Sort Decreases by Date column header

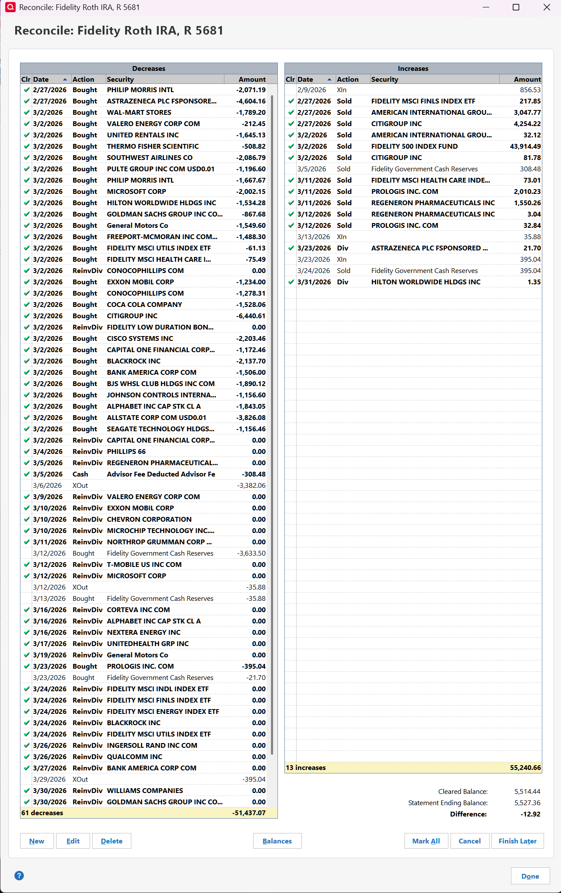click(51, 79)
